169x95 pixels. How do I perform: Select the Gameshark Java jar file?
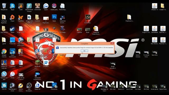point(154,30)
